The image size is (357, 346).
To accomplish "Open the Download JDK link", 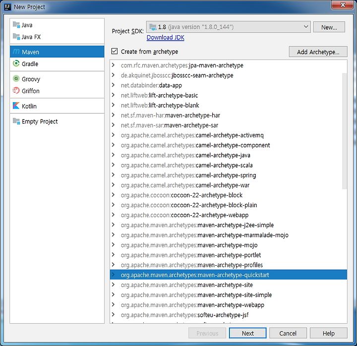I will (165, 37).
